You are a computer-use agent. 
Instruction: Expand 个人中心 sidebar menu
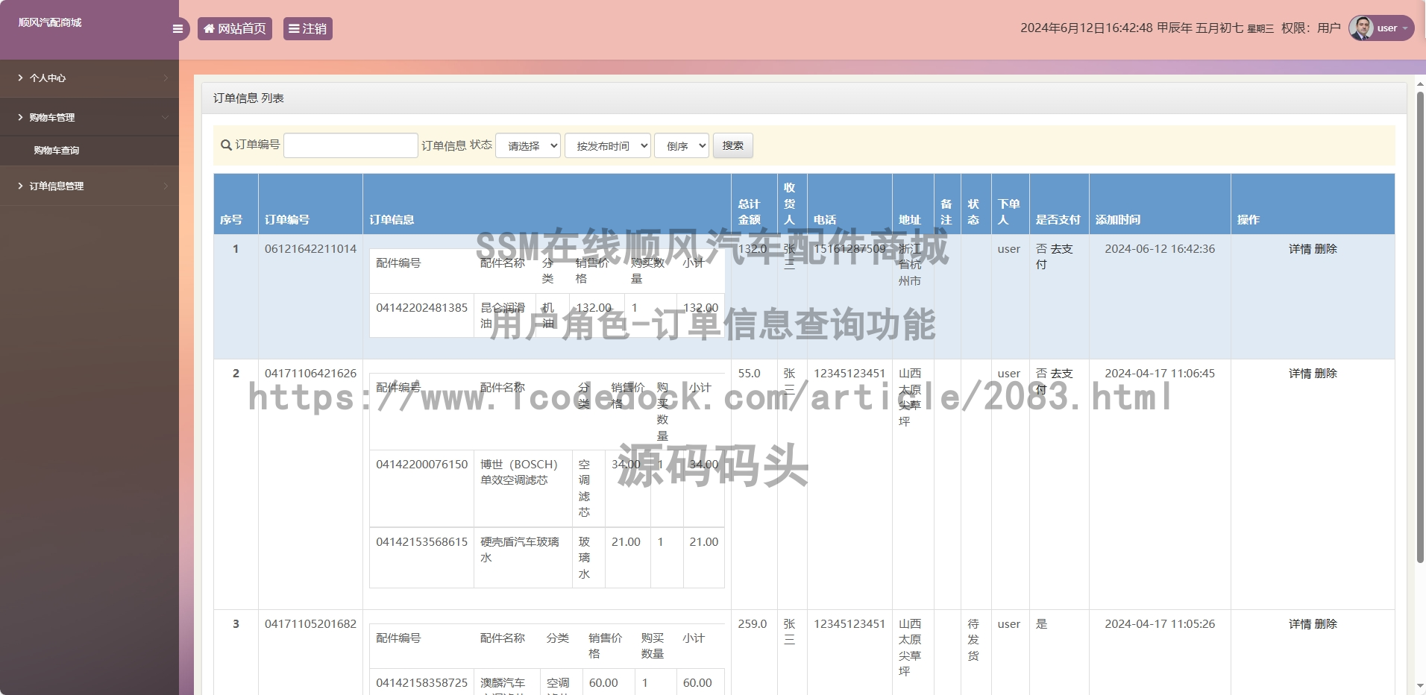[89, 78]
